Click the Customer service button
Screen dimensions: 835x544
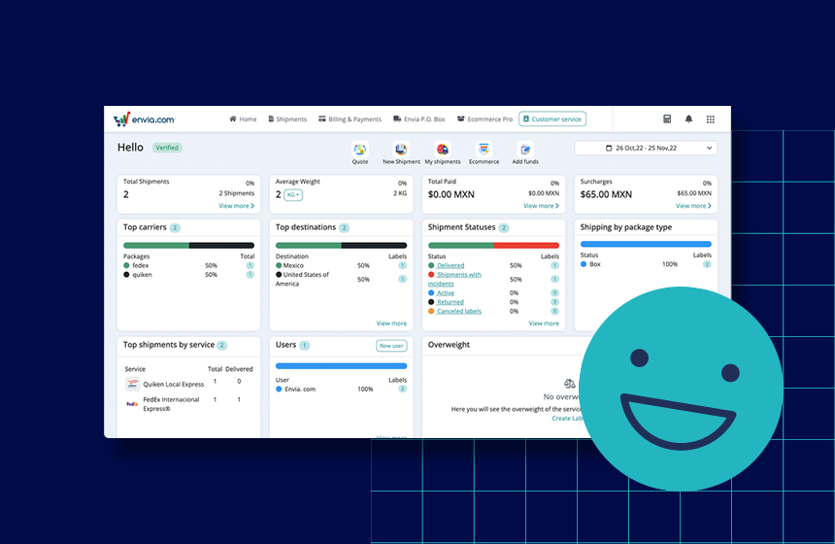tap(552, 119)
